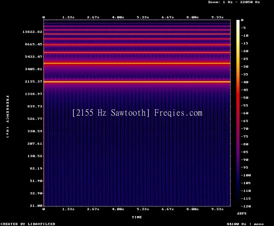This screenshot has height=226, width=274.
Task: Click the top 4.00s time label
Action: (118, 17)
